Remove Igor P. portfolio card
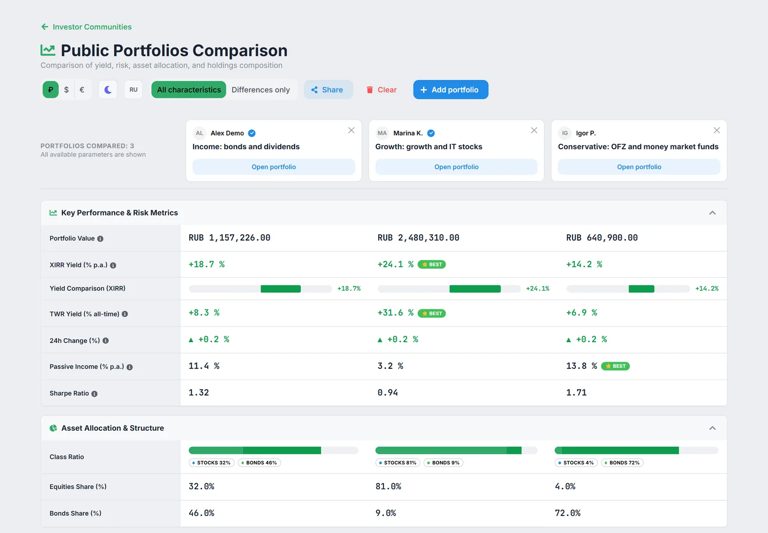This screenshot has height=533, width=768. [717, 130]
